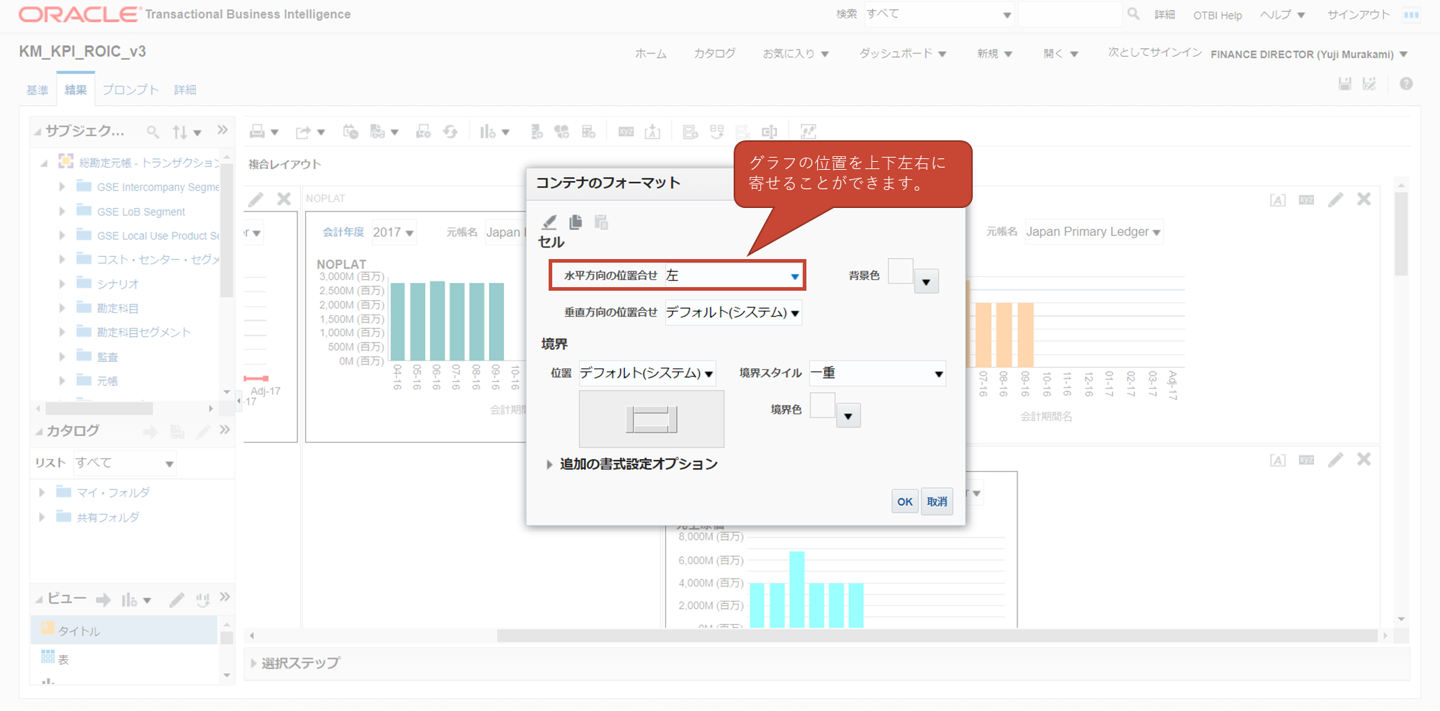Click search icon in Subject Areas pane
This screenshot has width=1440, height=711.
click(153, 132)
